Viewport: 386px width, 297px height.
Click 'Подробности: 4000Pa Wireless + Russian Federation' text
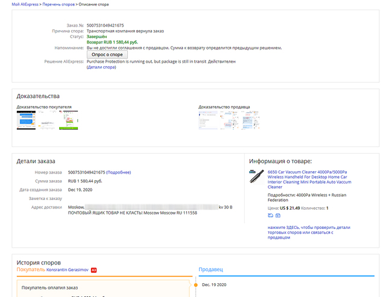307,198
